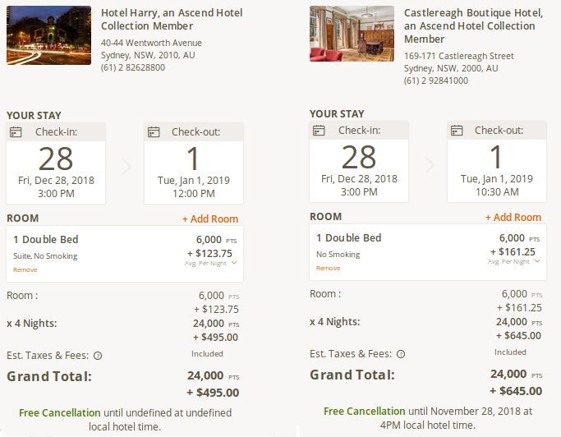Remove Hotel Harry double bed suite
Screen dimensions: 561x437
click(x=25, y=269)
